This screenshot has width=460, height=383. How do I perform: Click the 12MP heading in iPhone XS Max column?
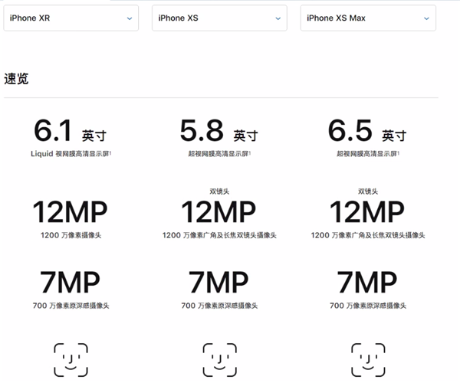[367, 212]
